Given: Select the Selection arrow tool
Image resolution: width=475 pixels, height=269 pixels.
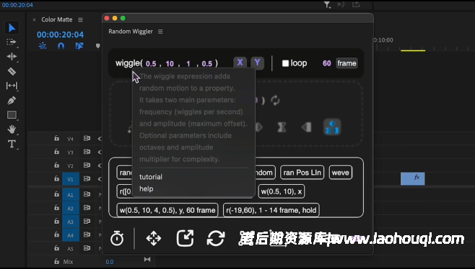Looking at the screenshot, I should [12, 28].
